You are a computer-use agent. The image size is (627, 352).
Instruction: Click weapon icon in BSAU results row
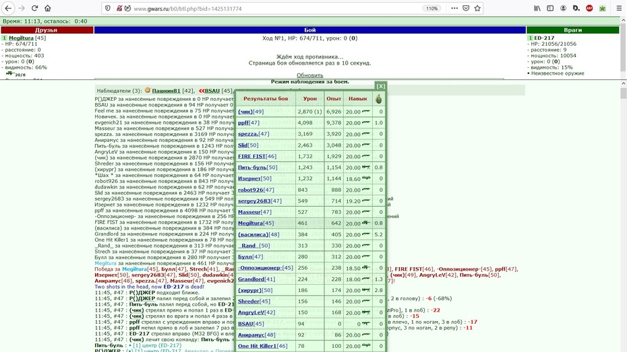[366, 324]
